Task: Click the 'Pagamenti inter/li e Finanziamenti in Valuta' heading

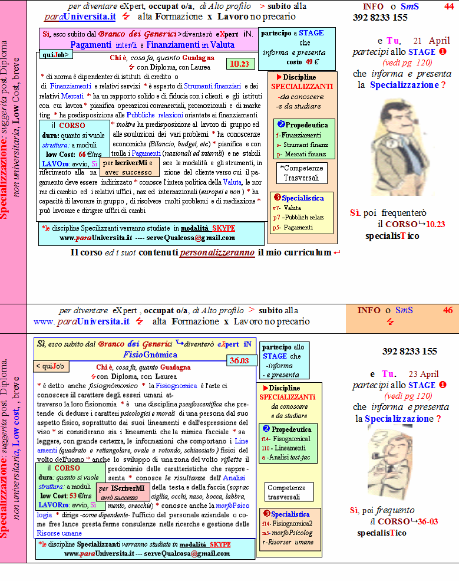Action: tap(152, 45)
